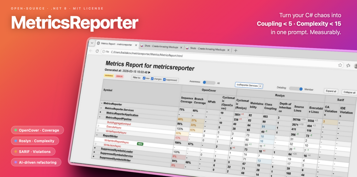Uncheck the 'new' filter checkbox
Viewport: 357px width, 177px height.
[x=144, y=78]
